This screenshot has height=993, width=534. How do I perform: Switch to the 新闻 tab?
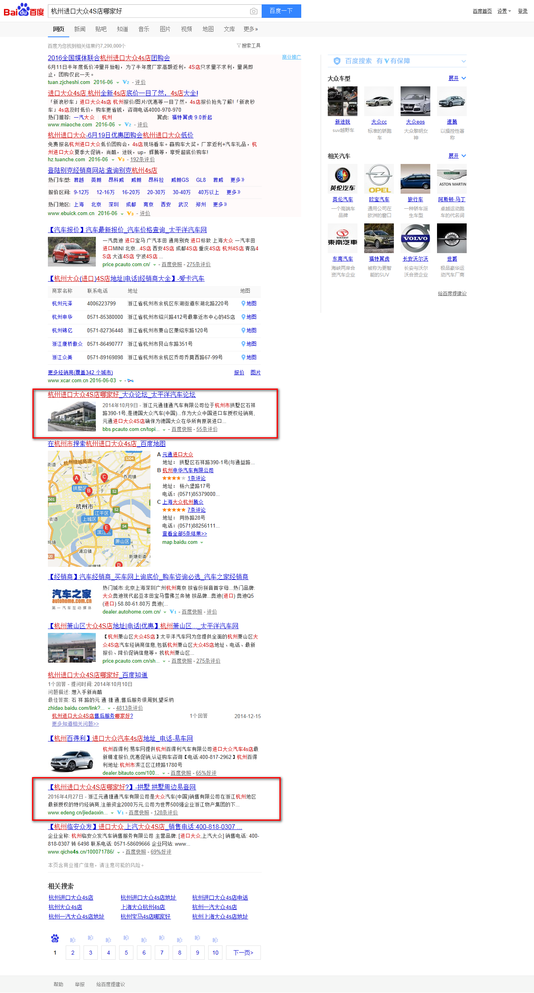coord(80,29)
